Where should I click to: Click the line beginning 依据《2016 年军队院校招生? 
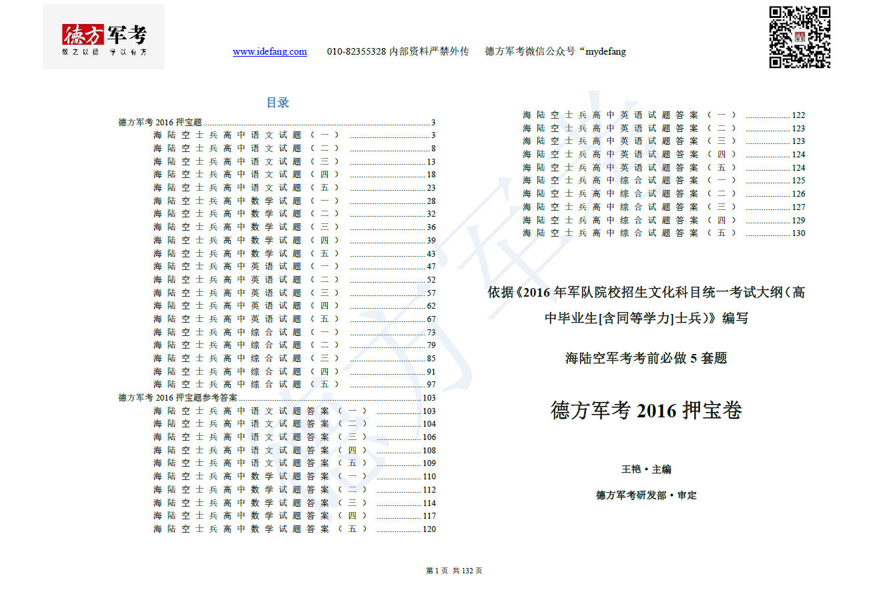(646, 292)
